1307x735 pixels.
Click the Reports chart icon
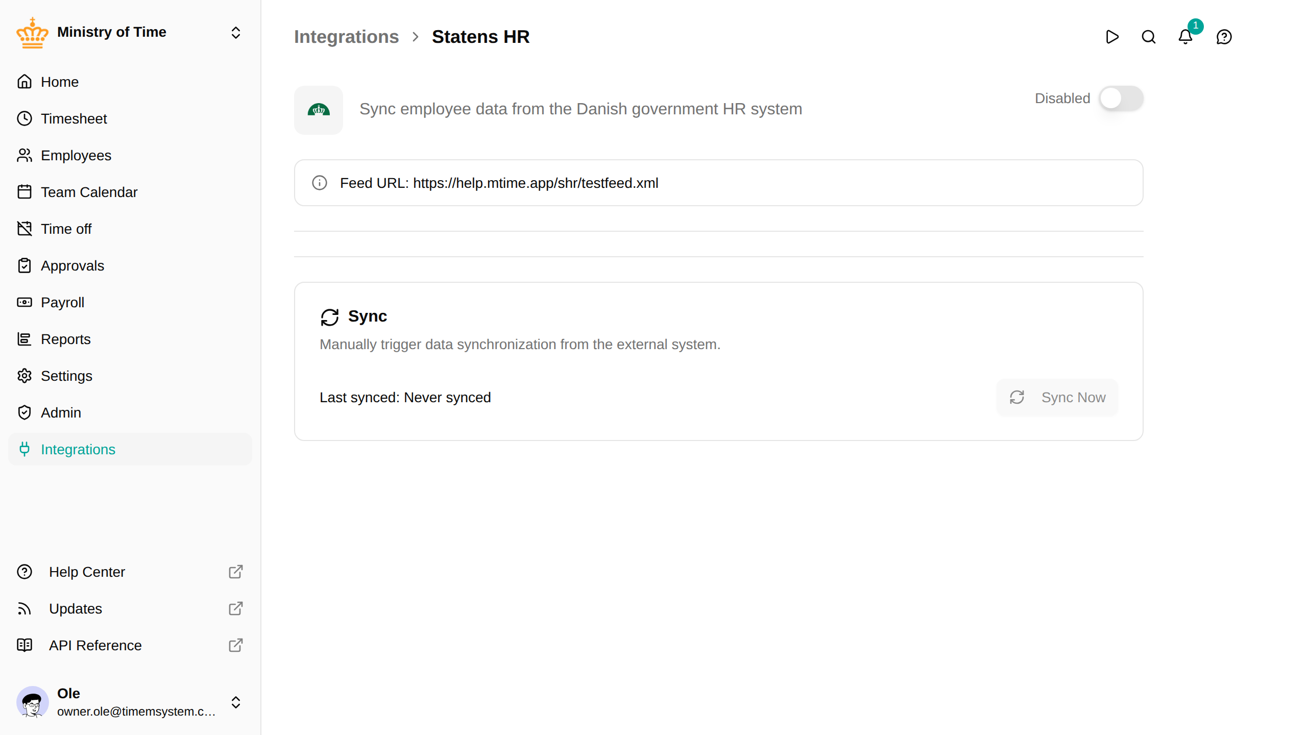tap(25, 339)
